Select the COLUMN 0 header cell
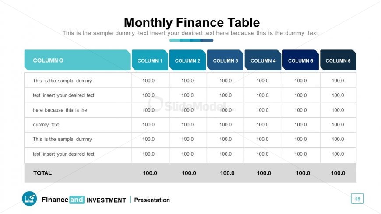The width and height of the screenshot is (381, 214). [x=77, y=60]
